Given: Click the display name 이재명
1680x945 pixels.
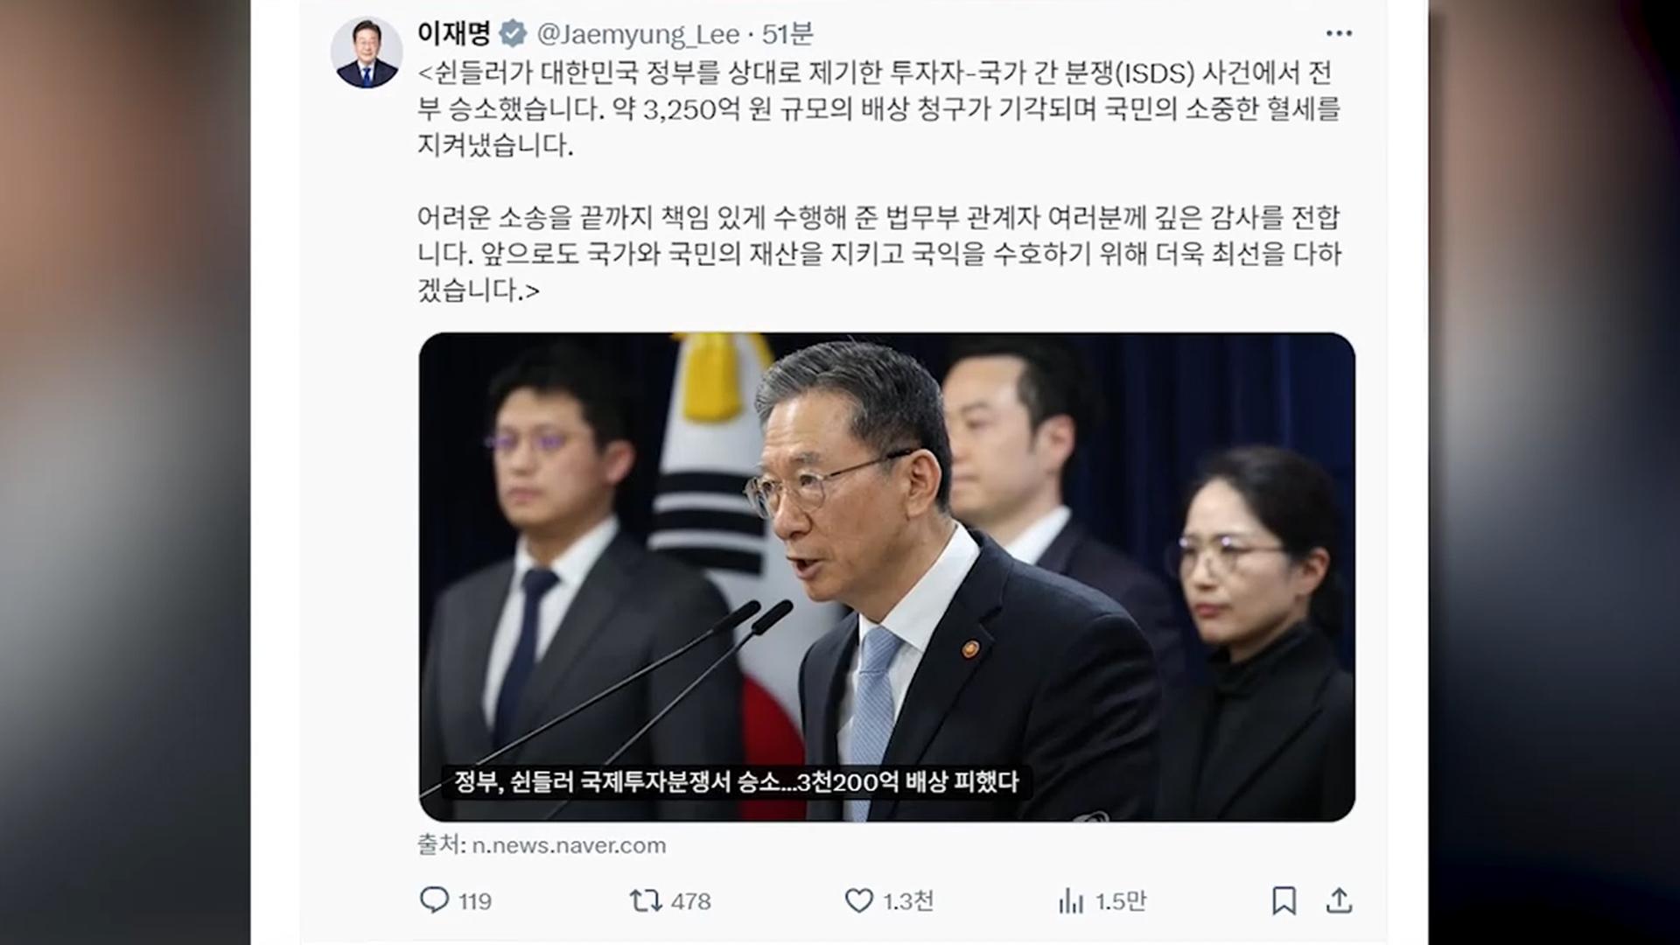Looking at the screenshot, I should (x=453, y=33).
